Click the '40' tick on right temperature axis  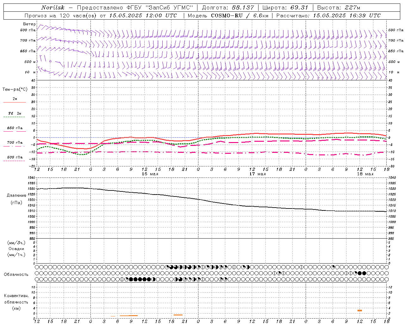click(390, 80)
